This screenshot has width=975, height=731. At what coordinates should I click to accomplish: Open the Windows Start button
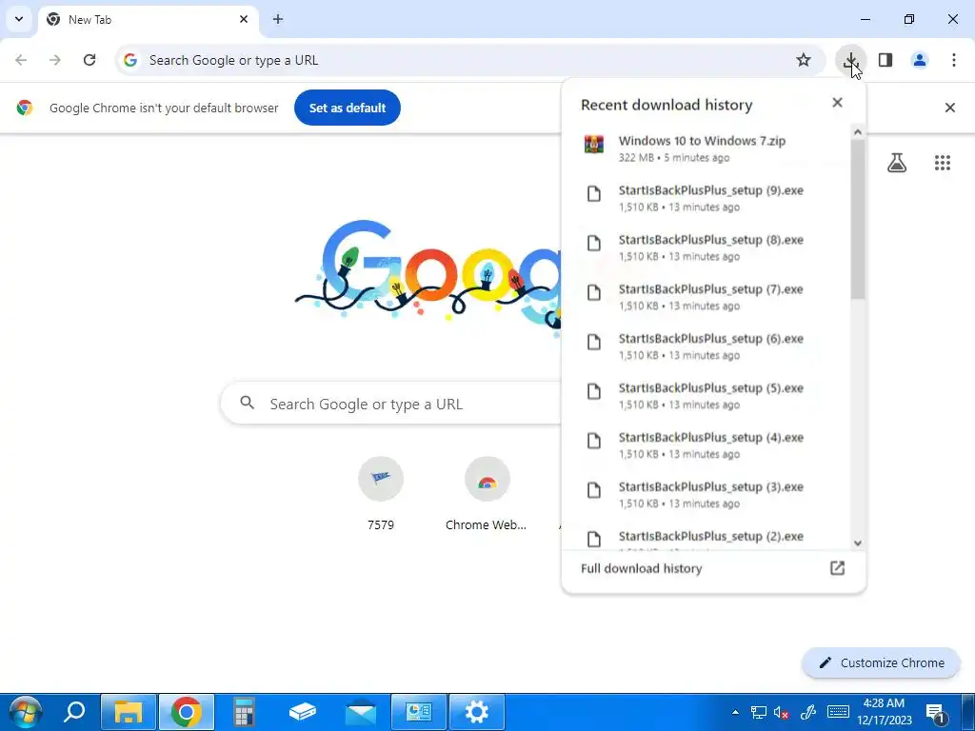(x=25, y=712)
